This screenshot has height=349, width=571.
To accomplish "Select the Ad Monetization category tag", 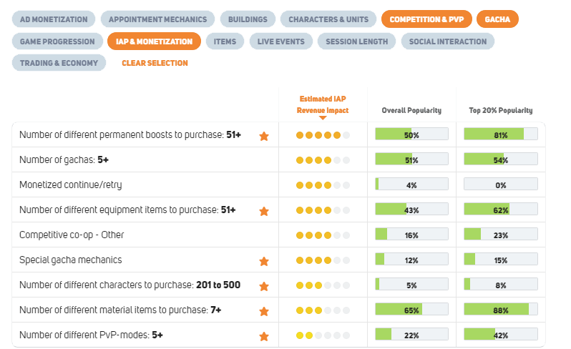I will point(54,19).
